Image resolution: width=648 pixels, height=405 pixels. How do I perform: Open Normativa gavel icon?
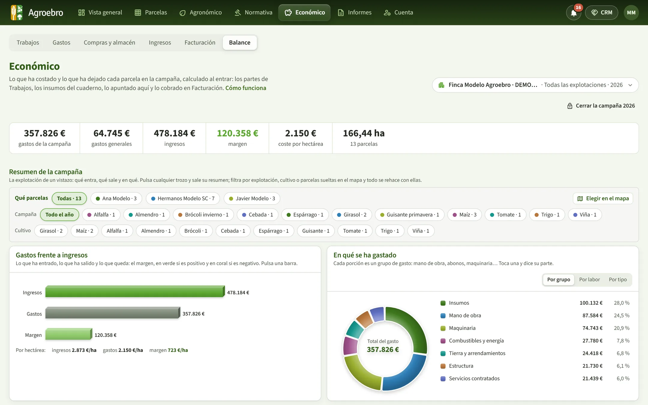click(x=238, y=13)
